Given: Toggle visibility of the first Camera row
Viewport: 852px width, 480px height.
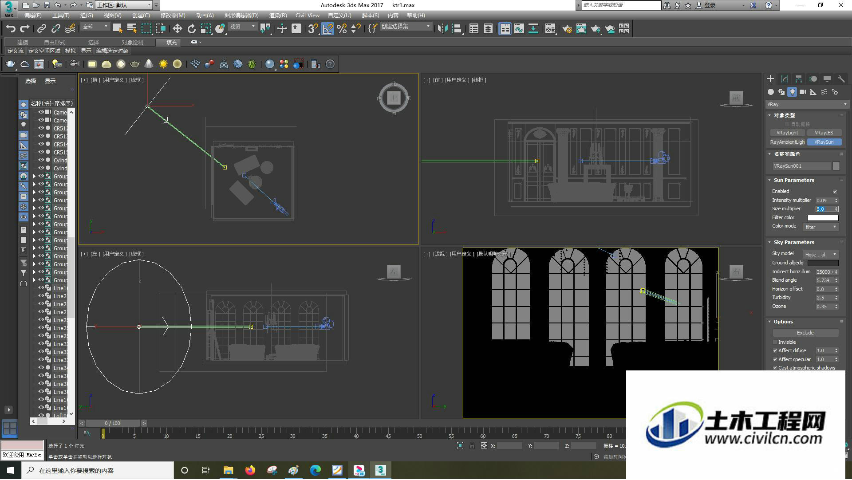Looking at the screenshot, I should click(x=41, y=112).
